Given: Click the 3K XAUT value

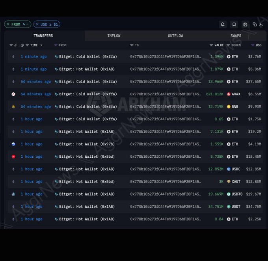Looking at the screenshot, I should (x=221, y=182).
